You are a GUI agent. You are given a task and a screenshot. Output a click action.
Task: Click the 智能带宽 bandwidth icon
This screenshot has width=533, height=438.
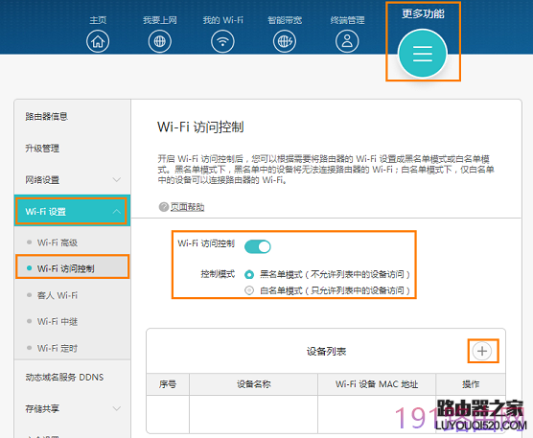click(285, 41)
